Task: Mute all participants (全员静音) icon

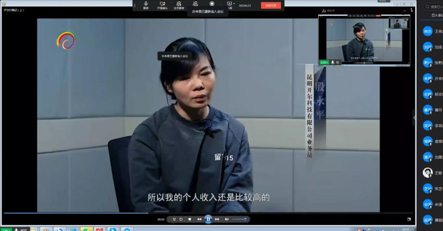Action: pos(179,5)
